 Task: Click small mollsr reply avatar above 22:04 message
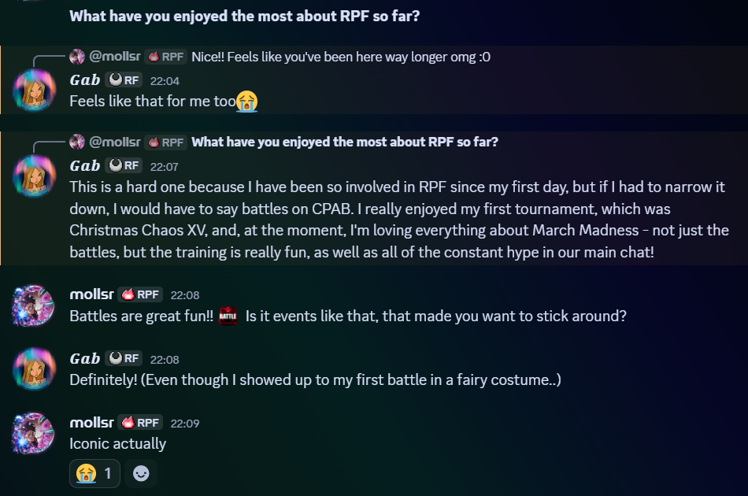[77, 57]
